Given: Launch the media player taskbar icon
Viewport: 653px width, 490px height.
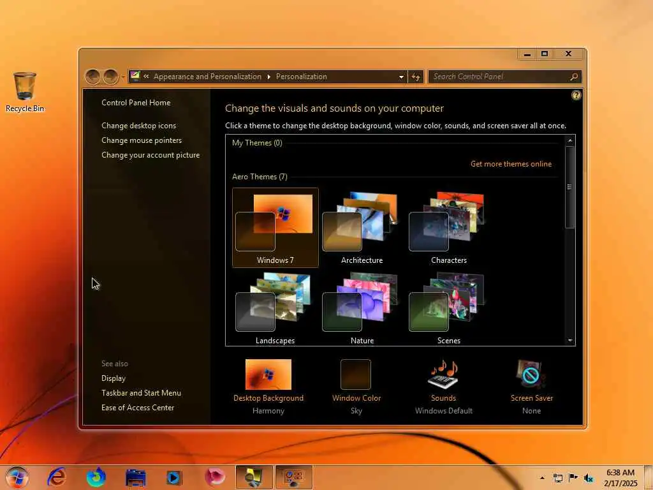Looking at the screenshot, I should click(173, 477).
